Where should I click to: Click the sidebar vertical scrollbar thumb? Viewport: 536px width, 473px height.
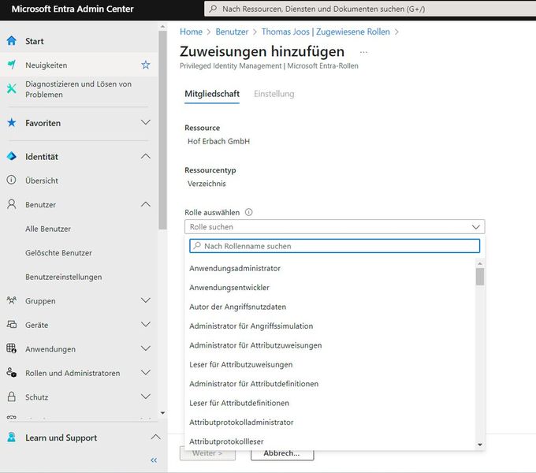[x=162, y=130]
